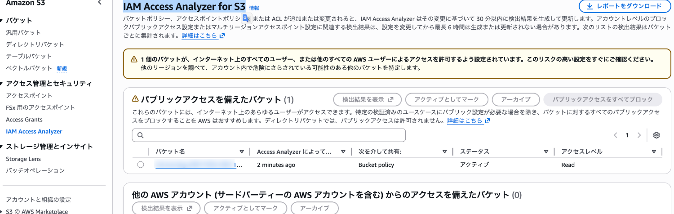Click the table preferences gear icon
Screen dimensions: 674x214
tap(656, 135)
